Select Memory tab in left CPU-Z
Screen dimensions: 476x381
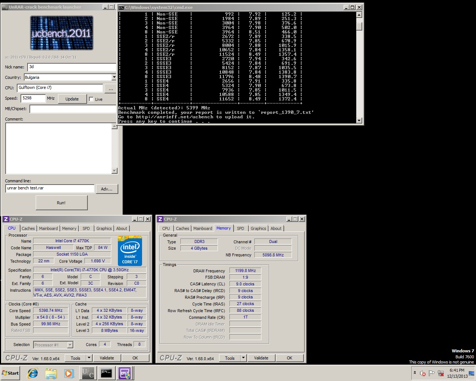pos(69,228)
